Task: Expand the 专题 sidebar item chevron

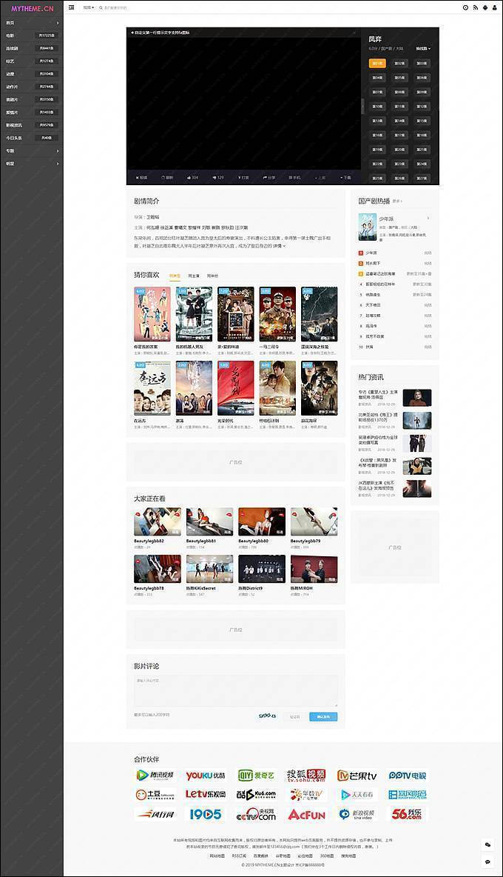Action: tap(58, 151)
